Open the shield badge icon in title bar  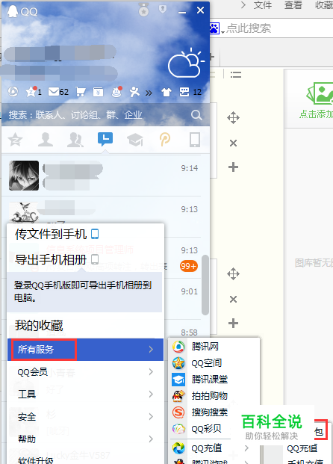tap(162, 10)
